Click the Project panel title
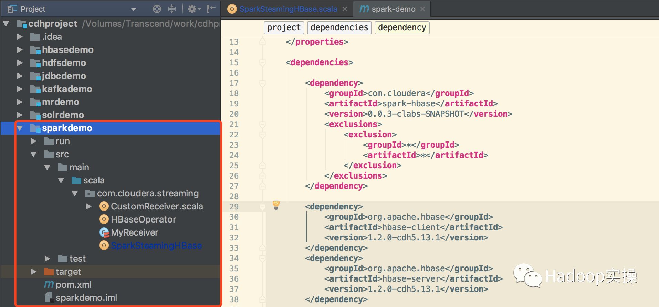Screen dimensions: 659x307 click(33, 9)
